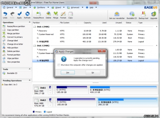Collapse the Pending Operations panel

tap(29, 80)
